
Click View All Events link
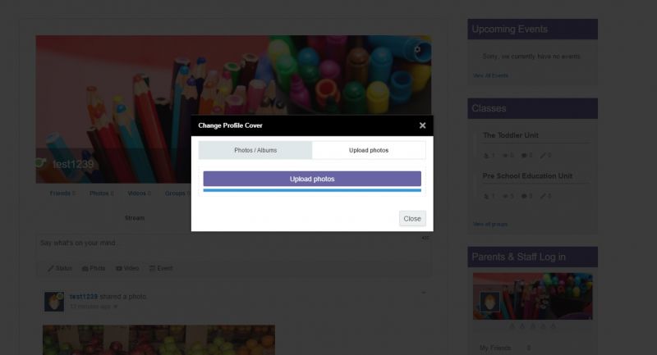click(490, 75)
